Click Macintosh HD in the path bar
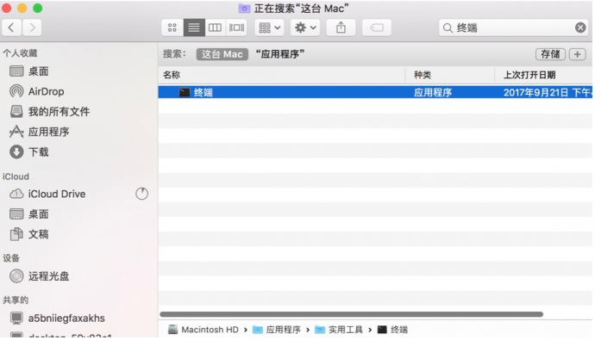595x340 pixels. 204,330
